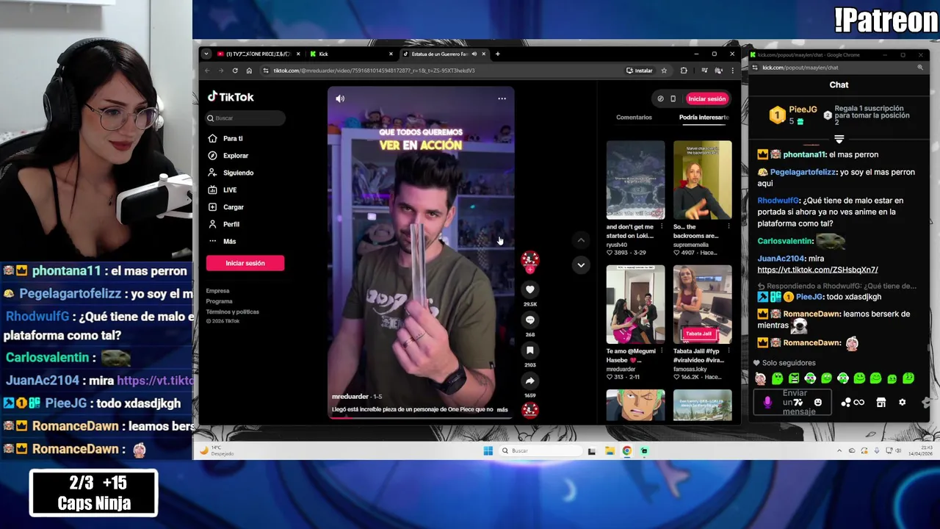This screenshot has height=529, width=940.
Task: Open chat settings gear in Kick chat
Action: 902,403
